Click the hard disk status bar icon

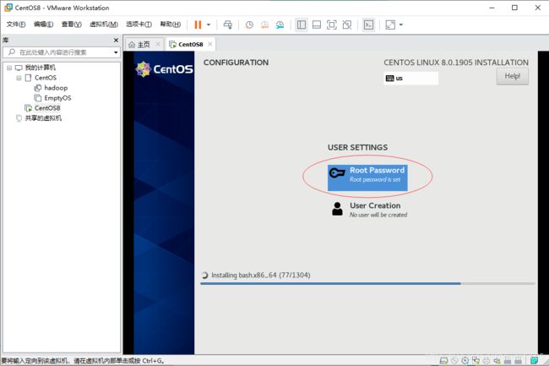coord(443,360)
